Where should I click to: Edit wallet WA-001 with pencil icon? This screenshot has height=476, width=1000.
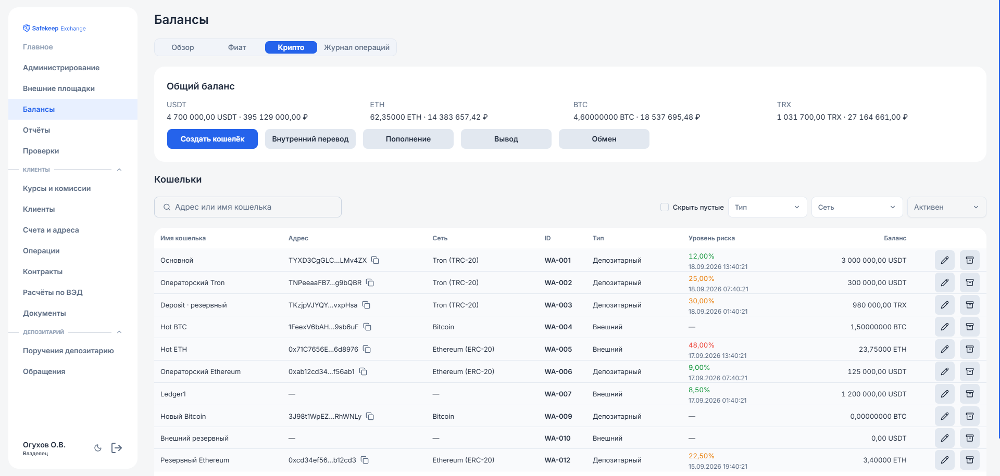tap(945, 260)
